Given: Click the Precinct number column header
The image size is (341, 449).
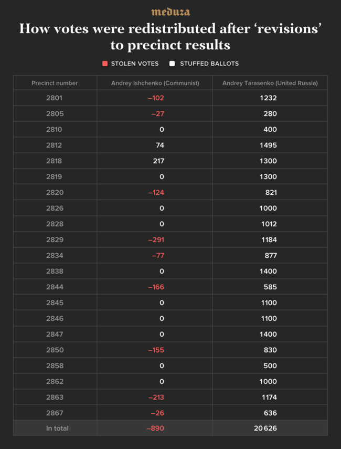Looking at the screenshot, I should pyautogui.click(x=55, y=83).
